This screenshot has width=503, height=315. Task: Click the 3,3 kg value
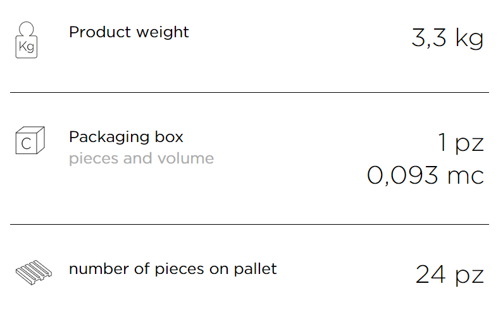pyautogui.click(x=447, y=39)
